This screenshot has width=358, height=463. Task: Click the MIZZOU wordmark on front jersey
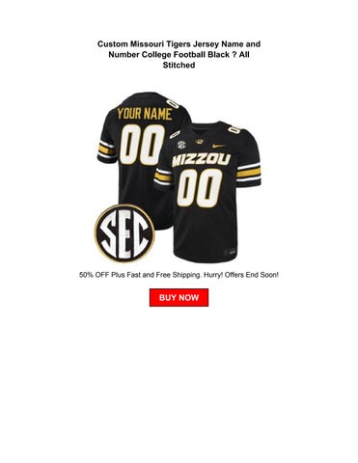pos(202,159)
